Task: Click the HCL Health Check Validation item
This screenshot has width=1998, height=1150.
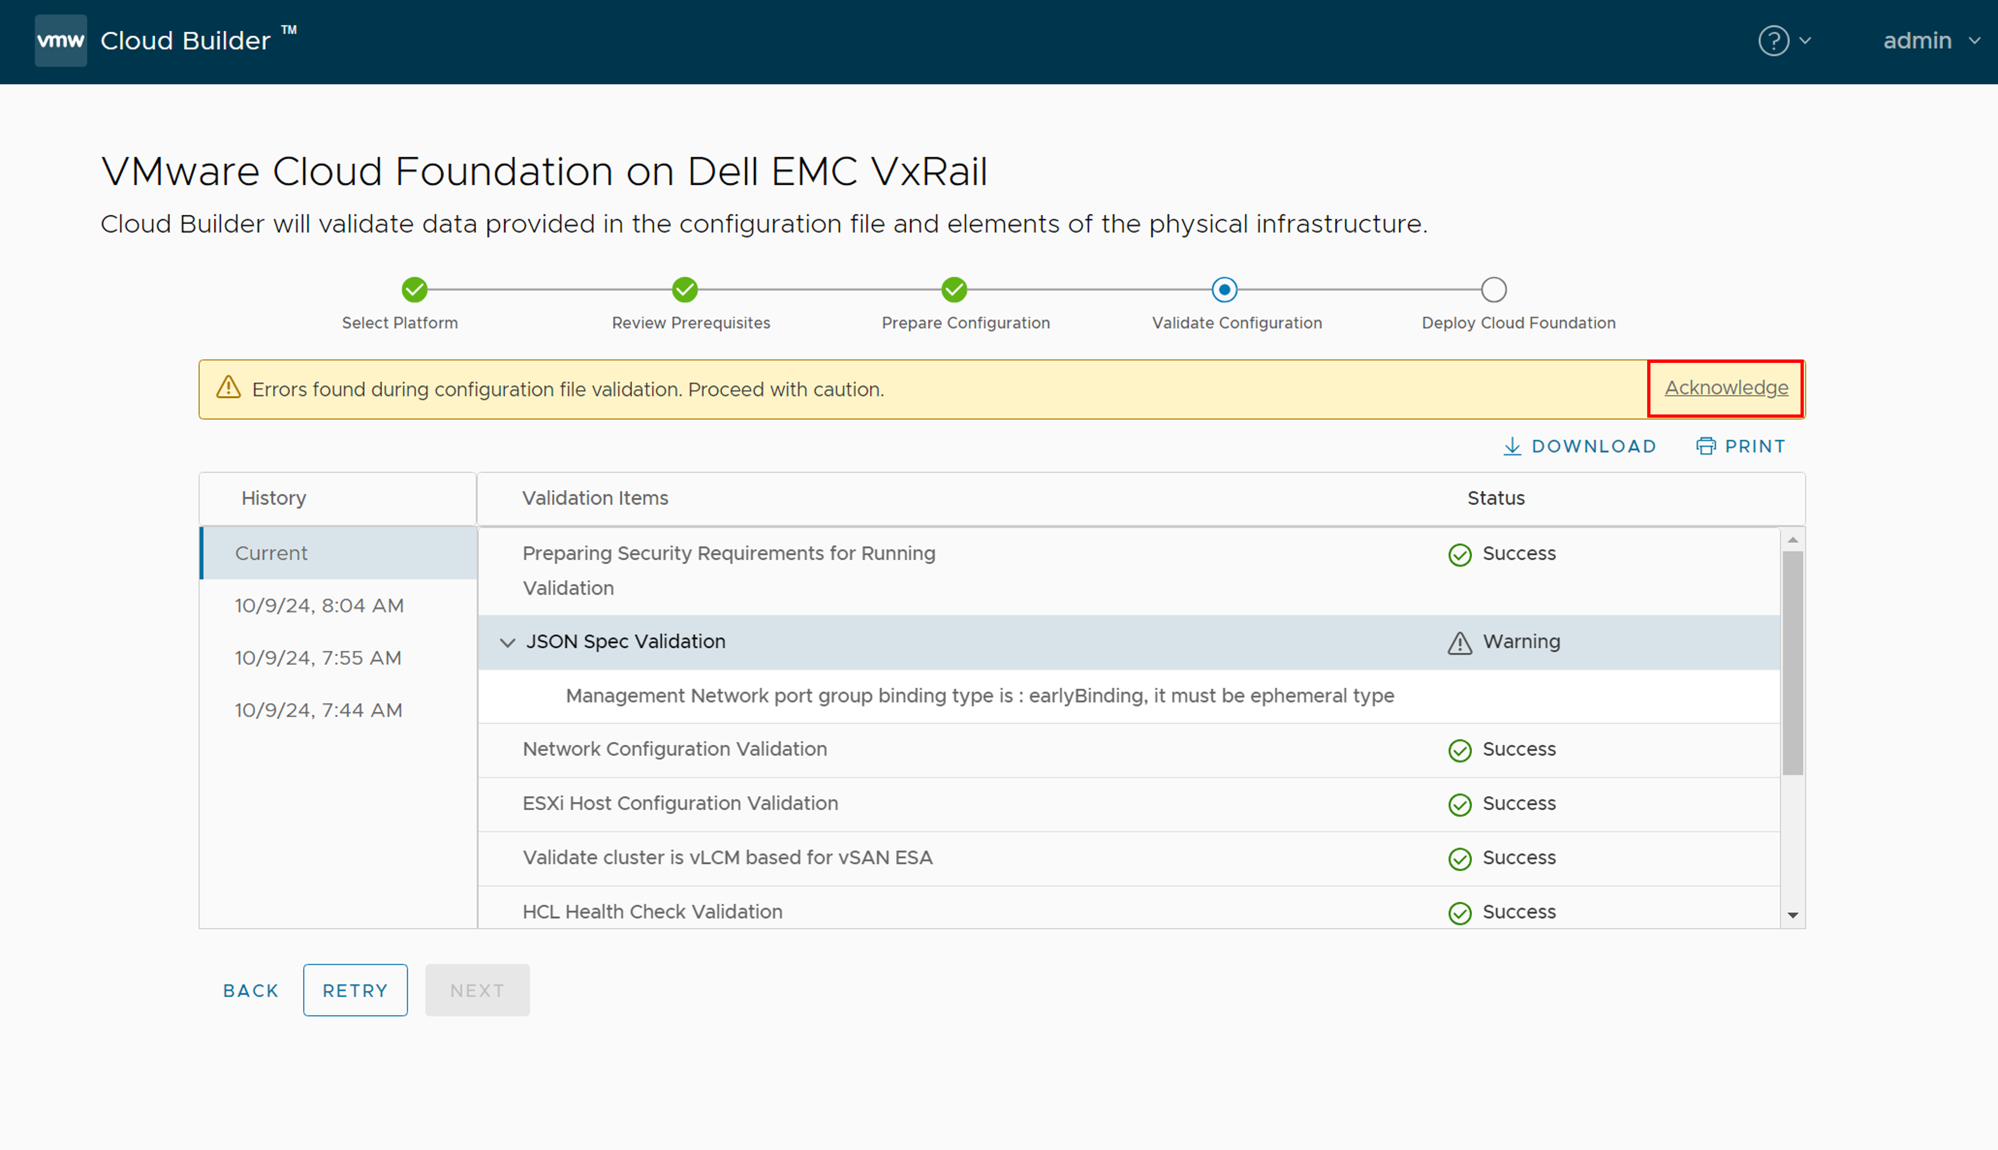Action: point(652,912)
